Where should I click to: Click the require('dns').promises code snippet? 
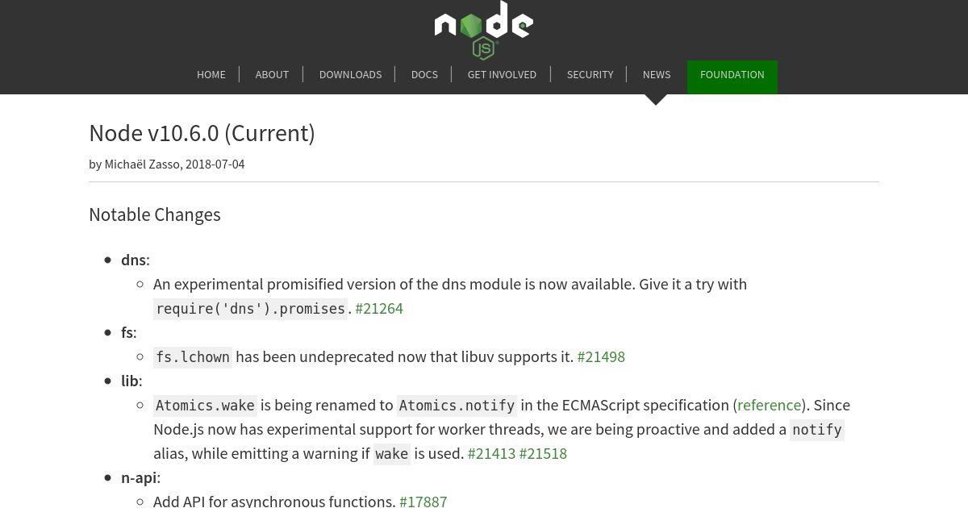pyautogui.click(x=250, y=309)
